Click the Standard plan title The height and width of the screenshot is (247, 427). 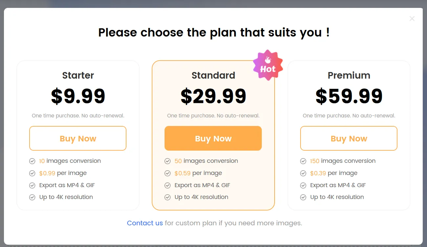click(x=213, y=75)
